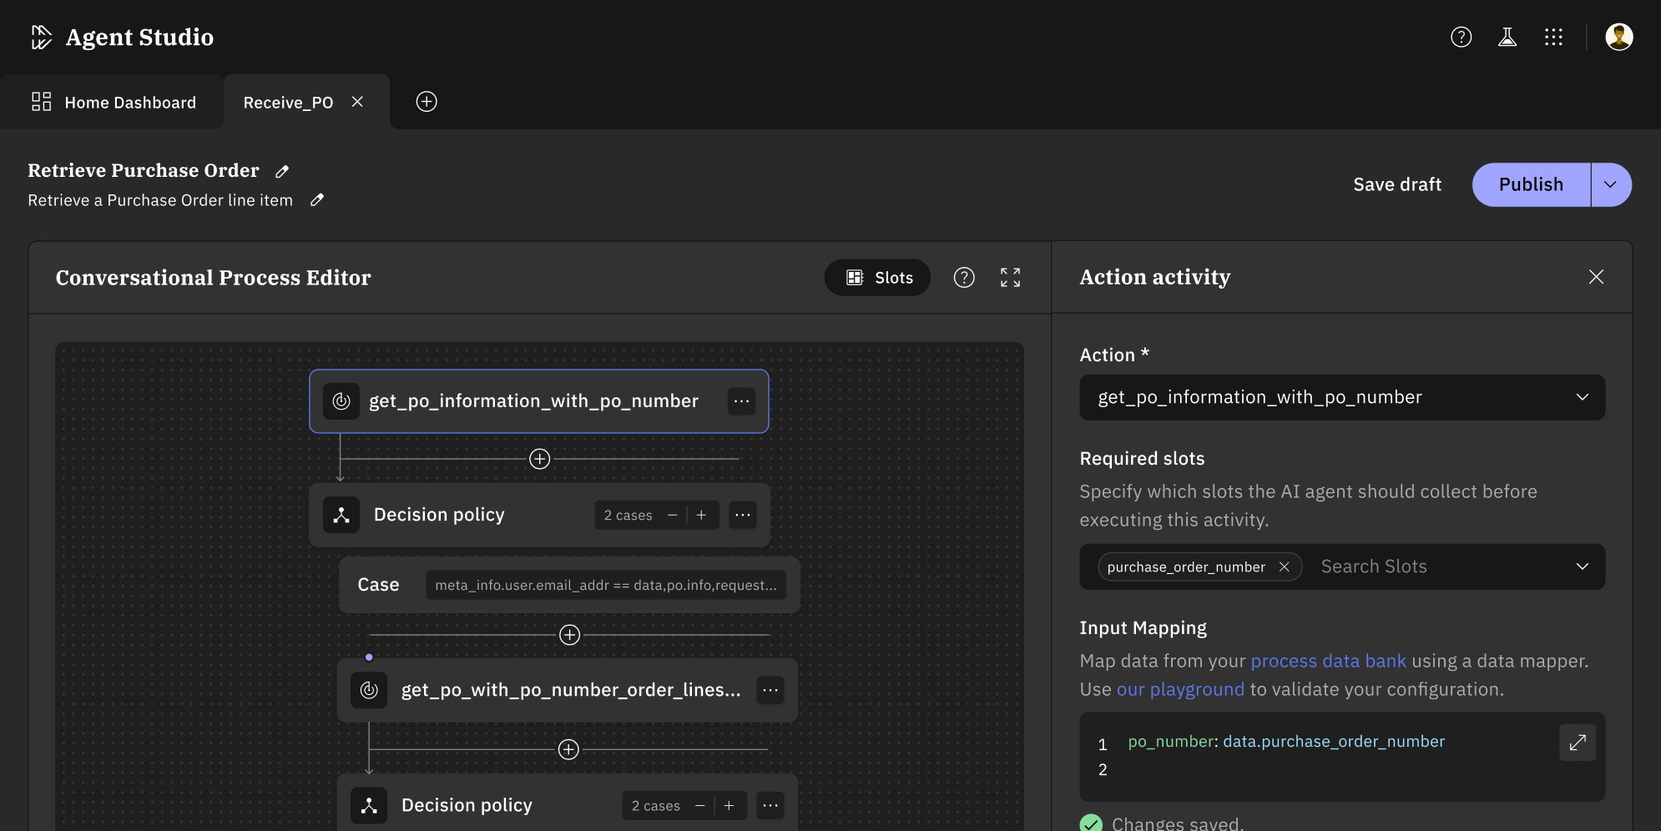
Task: Expand the Input Mapping code editor
Action: [x=1577, y=743]
